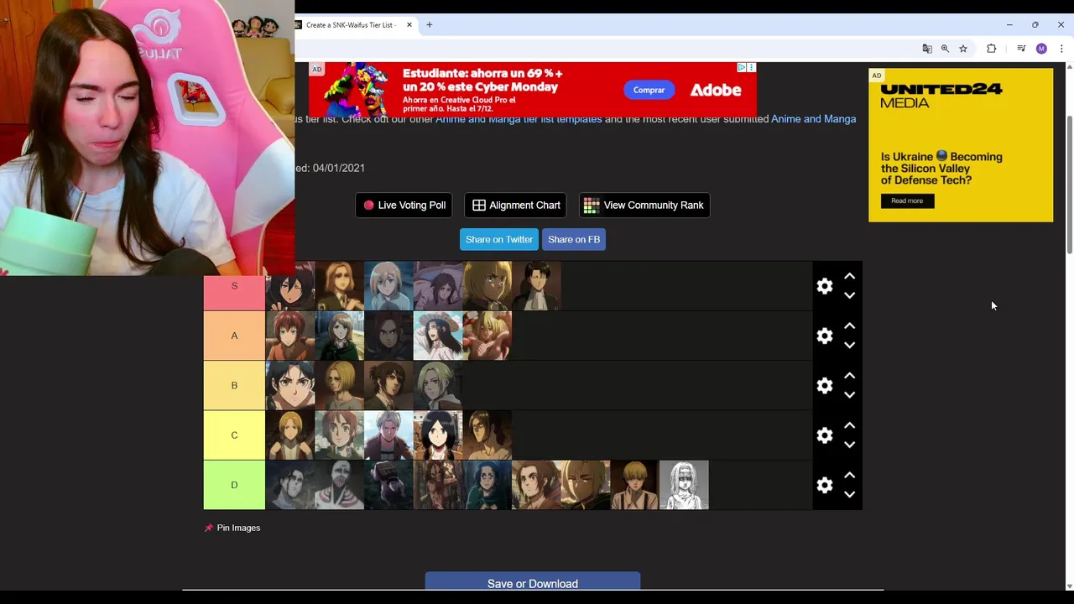The height and width of the screenshot is (604, 1074).
Task: Click the Adobe ad info icon
Action: 742,67
